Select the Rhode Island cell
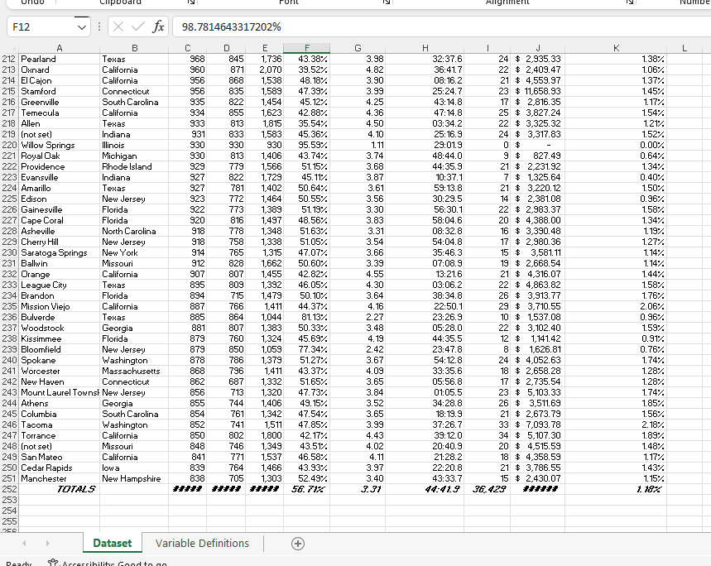711x566 pixels. click(x=134, y=166)
